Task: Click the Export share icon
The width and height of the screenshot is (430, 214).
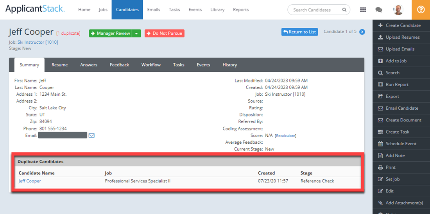Action: 380,96
